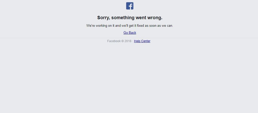Click the word 'Sorry' in the heading
The height and width of the screenshot is (113, 258).
103,18
